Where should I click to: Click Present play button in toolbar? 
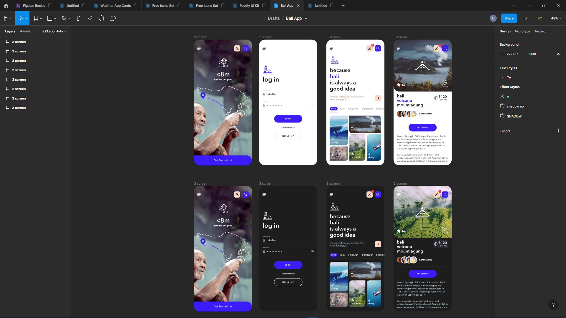[x=526, y=18]
